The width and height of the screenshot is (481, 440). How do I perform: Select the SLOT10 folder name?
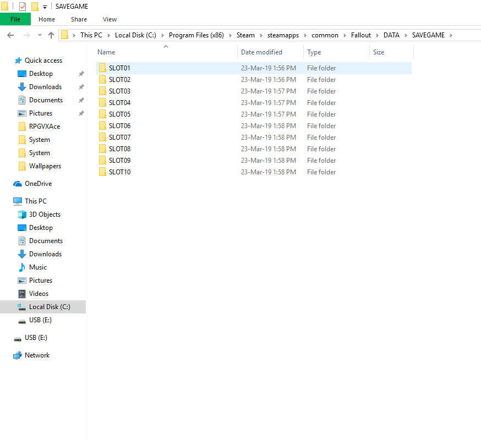coord(119,172)
